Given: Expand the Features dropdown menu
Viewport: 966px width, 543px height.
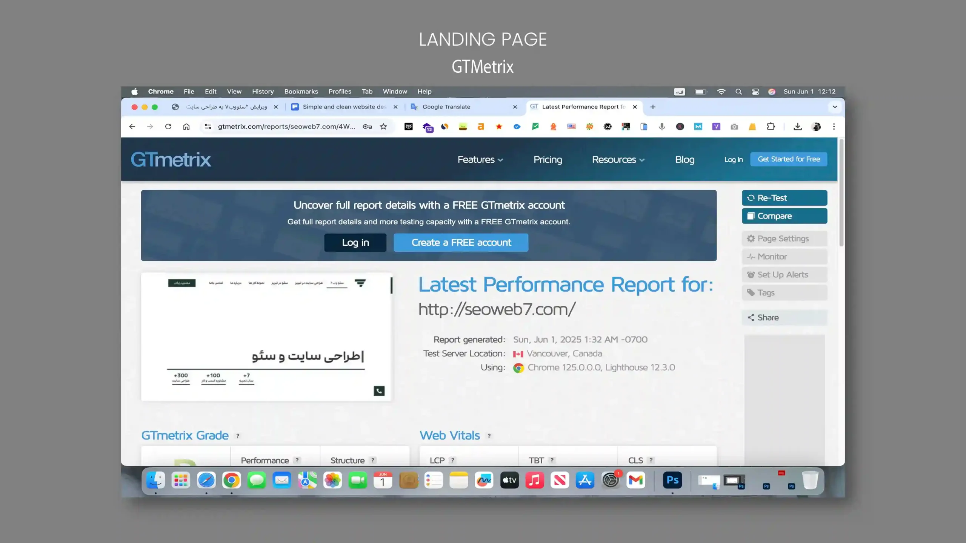Looking at the screenshot, I should [480, 160].
